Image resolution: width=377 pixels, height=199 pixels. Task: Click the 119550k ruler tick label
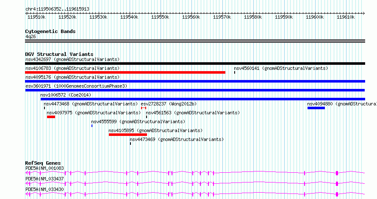[160, 17]
